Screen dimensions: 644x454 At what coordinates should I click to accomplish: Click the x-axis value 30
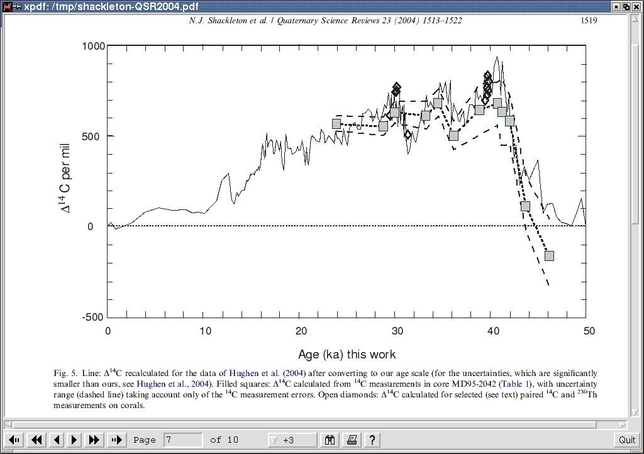click(x=397, y=331)
